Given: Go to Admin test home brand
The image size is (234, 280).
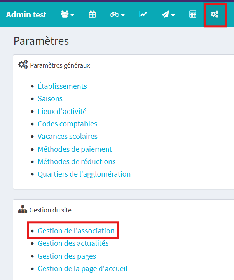Looking at the screenshot, I should pos(26,15).
